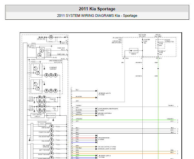The width and height of the screenshot is (194, 159).
Task: Click the "ENGINE CONTROLS SYSTEM" label
Action: coord(105,114)
